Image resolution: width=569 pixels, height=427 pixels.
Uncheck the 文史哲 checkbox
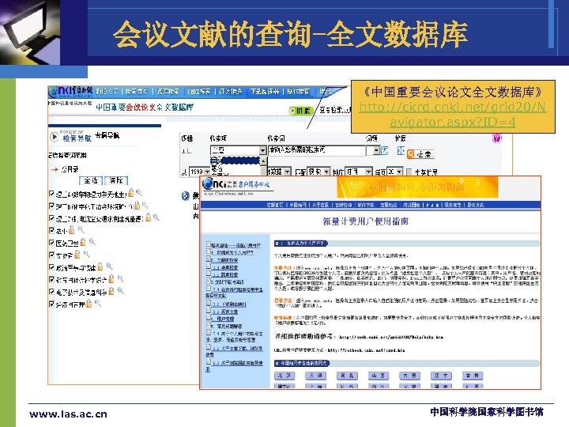(51, 255)
